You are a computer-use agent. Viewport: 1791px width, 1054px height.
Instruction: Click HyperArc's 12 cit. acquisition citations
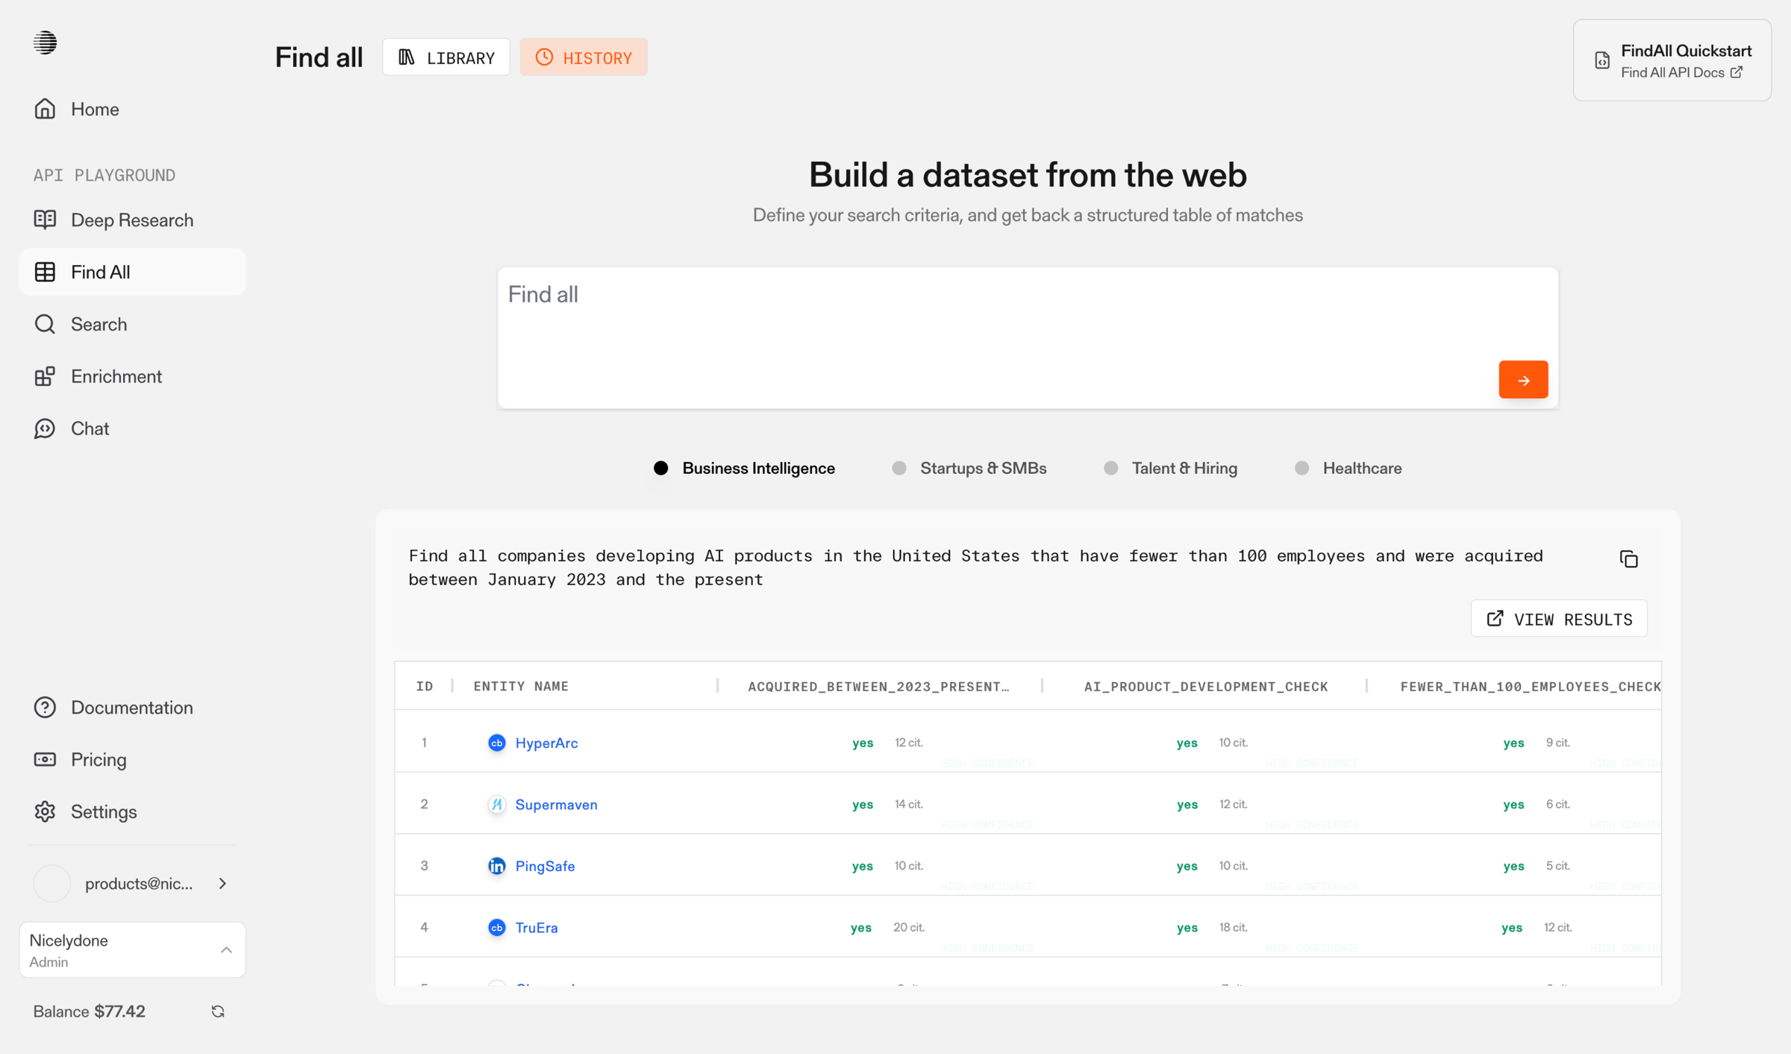click(909, 743)
